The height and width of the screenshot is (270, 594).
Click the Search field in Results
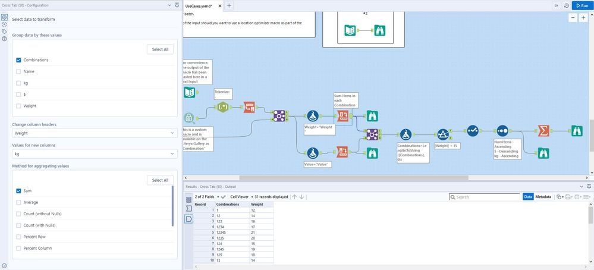(485, 197)
